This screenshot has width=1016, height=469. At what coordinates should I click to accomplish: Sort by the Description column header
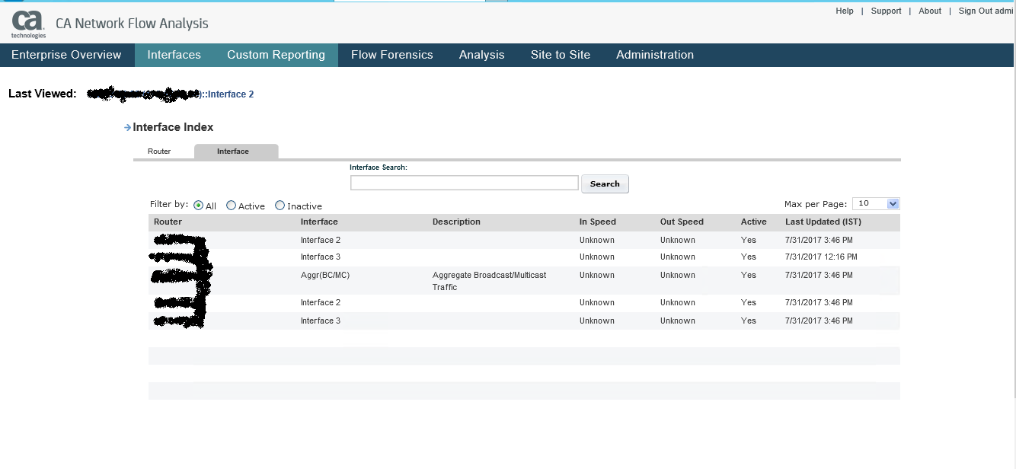click(x=456, y=222)
